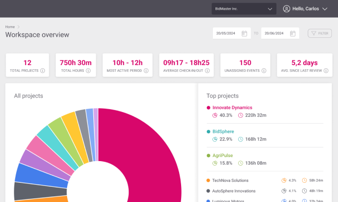Click pie share icon for AgriPulse
This screenshot has width=338, height=202.
pyautogui.click(x=215, y=163)
